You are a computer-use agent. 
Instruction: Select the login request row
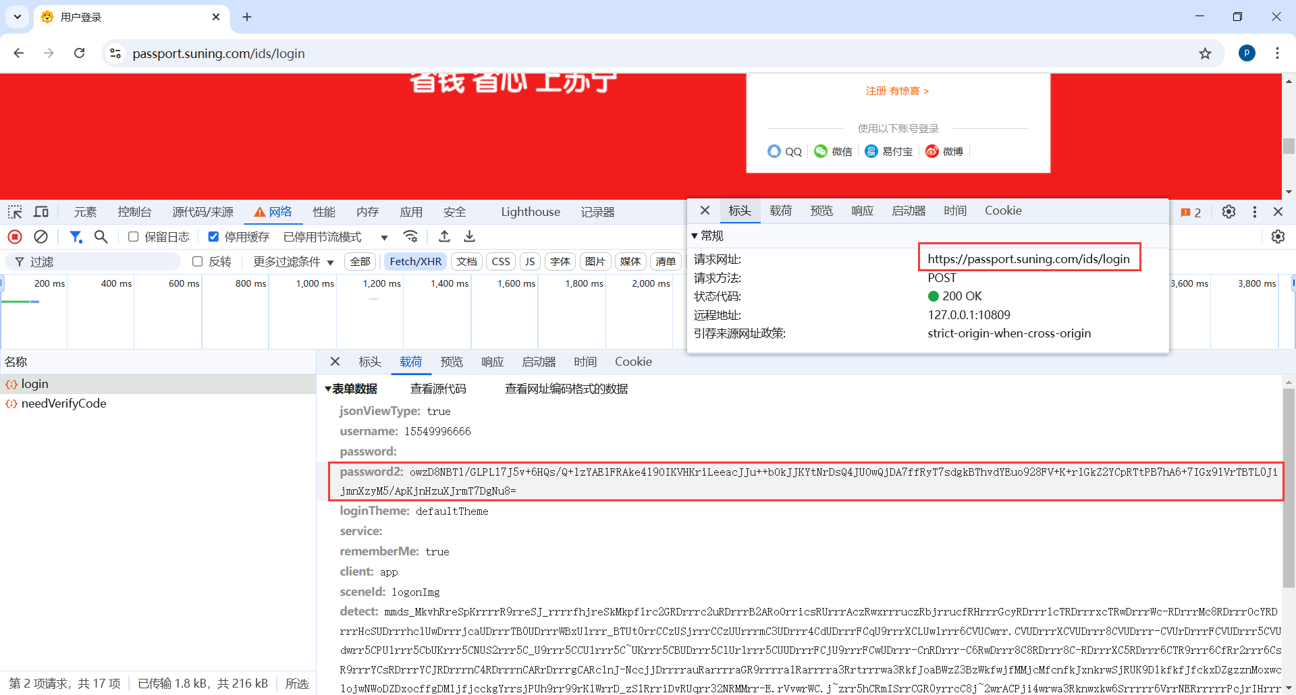coord(158,384)
